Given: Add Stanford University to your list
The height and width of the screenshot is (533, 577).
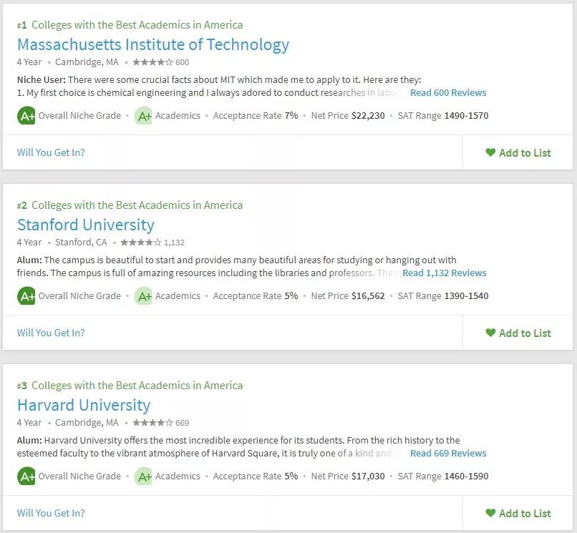Looking at the screenshot, I should [518, 333].
